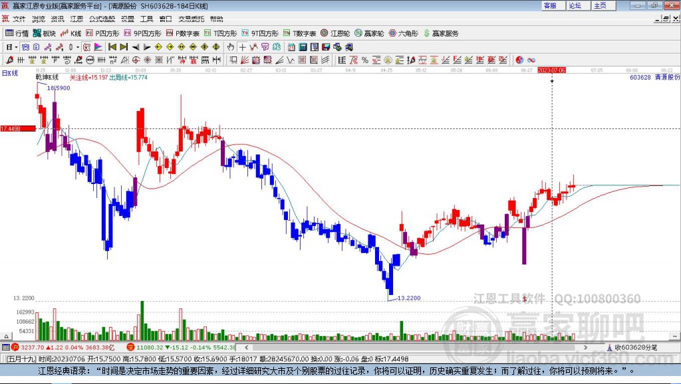
Task: Open the P数字表 tool
Action: pos(183,33)
